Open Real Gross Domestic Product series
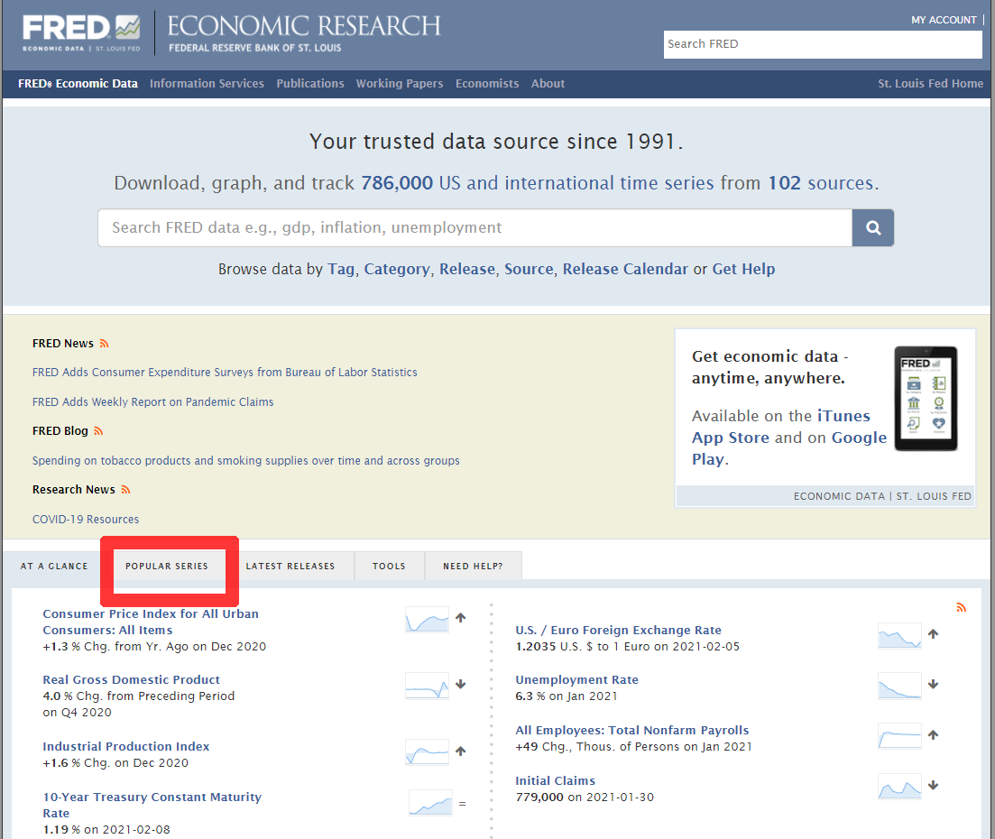Image resolution: width=995 pixels, height=839 pixels. 132,679
